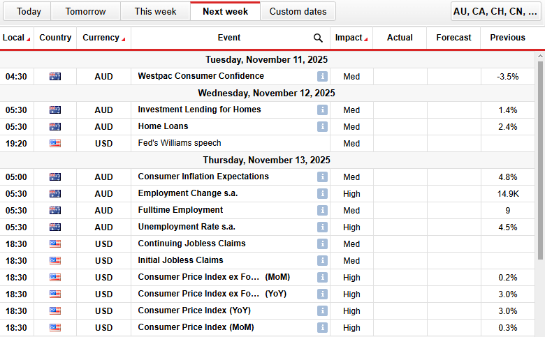This screenshot has height=337, width=545.
Task: Click info icon for Consumer Price Index (YoY)
Action: pyautogui.click(x=322, y=311)
